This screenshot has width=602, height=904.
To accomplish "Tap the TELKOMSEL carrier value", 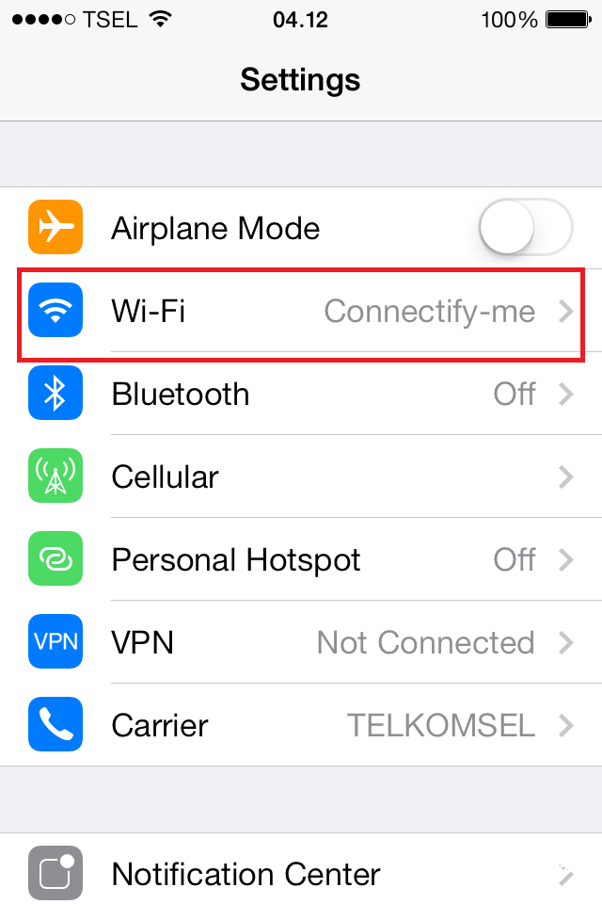I will click(x=441, y=725).
